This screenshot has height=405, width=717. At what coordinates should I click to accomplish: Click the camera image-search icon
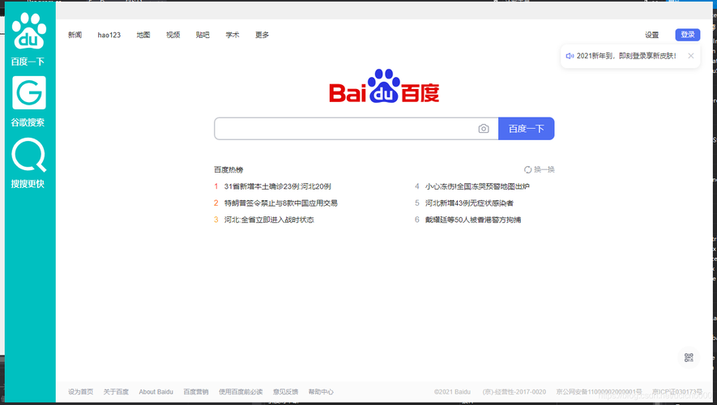(x=484, y=129)
